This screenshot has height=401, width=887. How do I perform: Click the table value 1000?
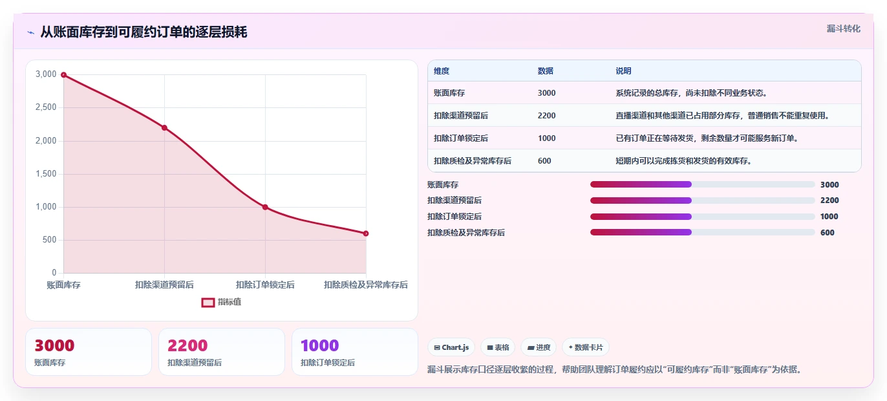[547, 138]
